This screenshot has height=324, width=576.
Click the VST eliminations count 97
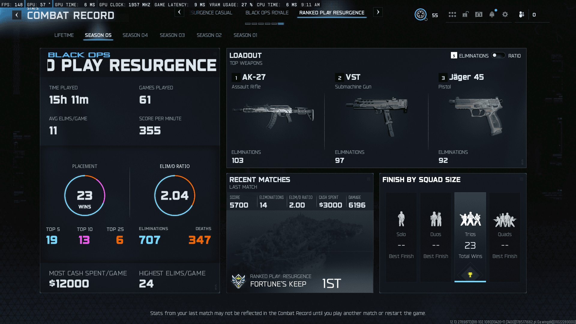(340, 160)
